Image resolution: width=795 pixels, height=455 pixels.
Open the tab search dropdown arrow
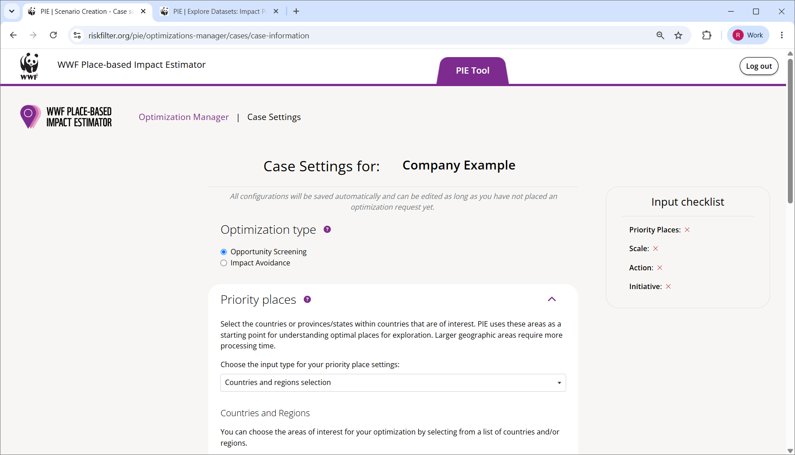12,11
